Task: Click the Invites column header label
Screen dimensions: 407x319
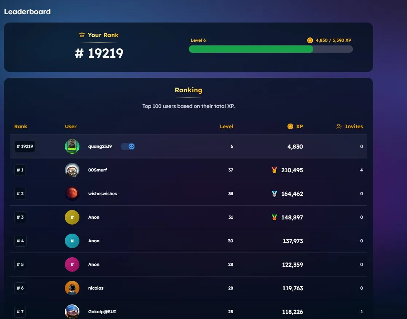Action: click(354, 126)
